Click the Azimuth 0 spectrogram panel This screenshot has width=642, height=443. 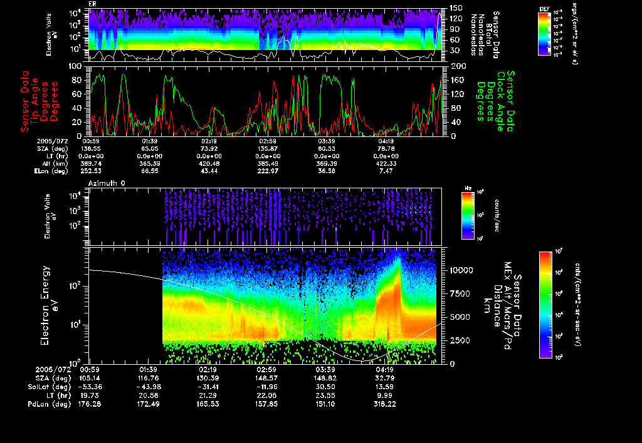265,216
